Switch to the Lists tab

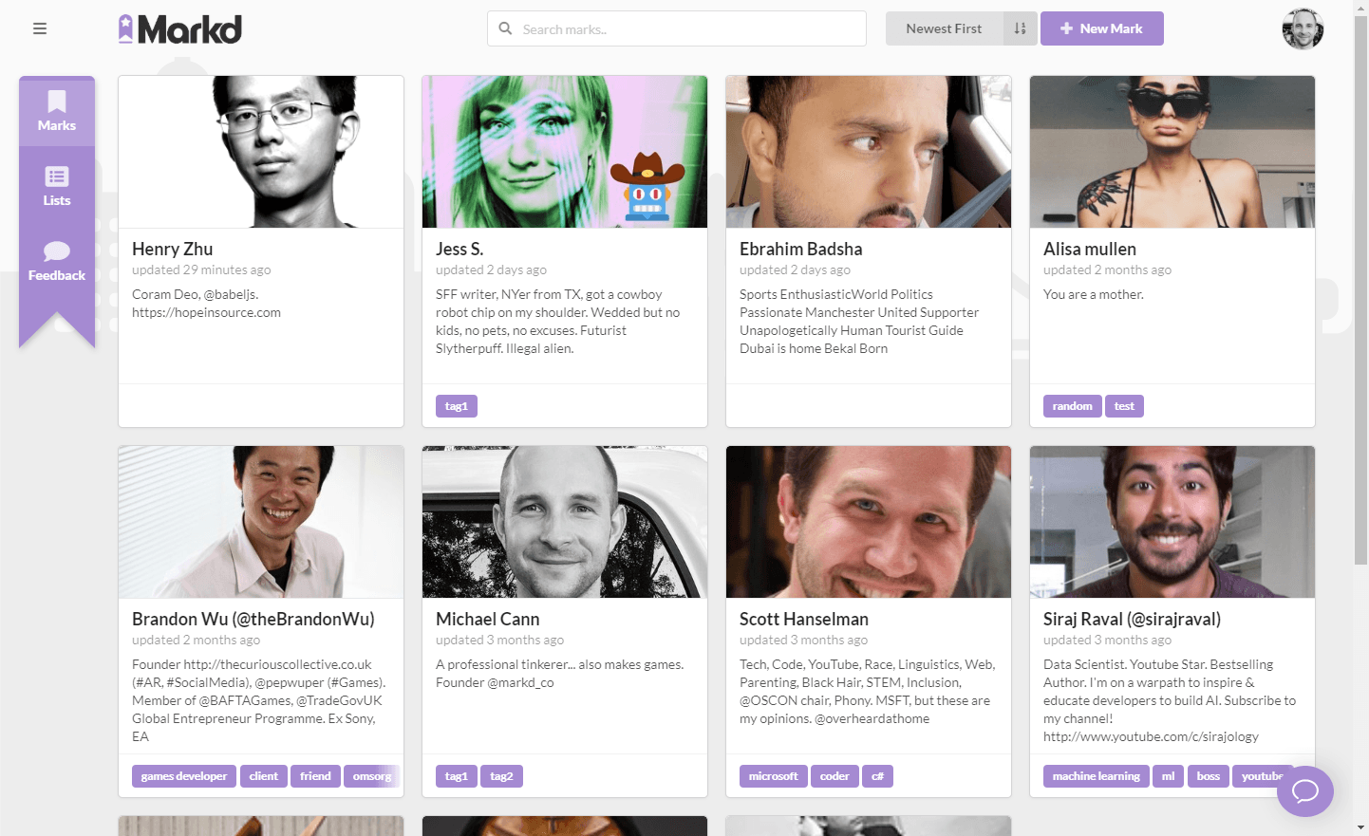click(57, 186)
